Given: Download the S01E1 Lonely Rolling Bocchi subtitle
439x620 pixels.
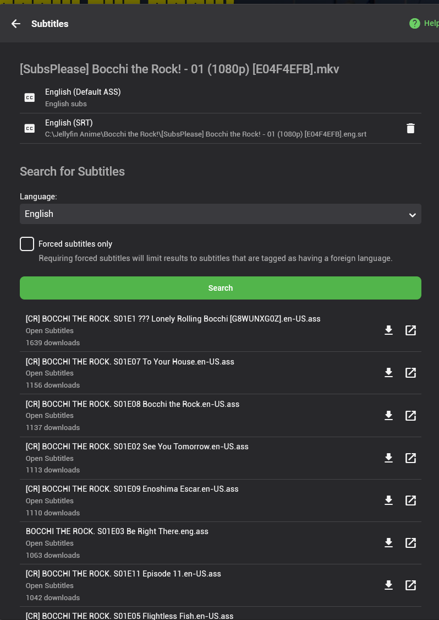Looking at the screenshot, I should [388, 330].
